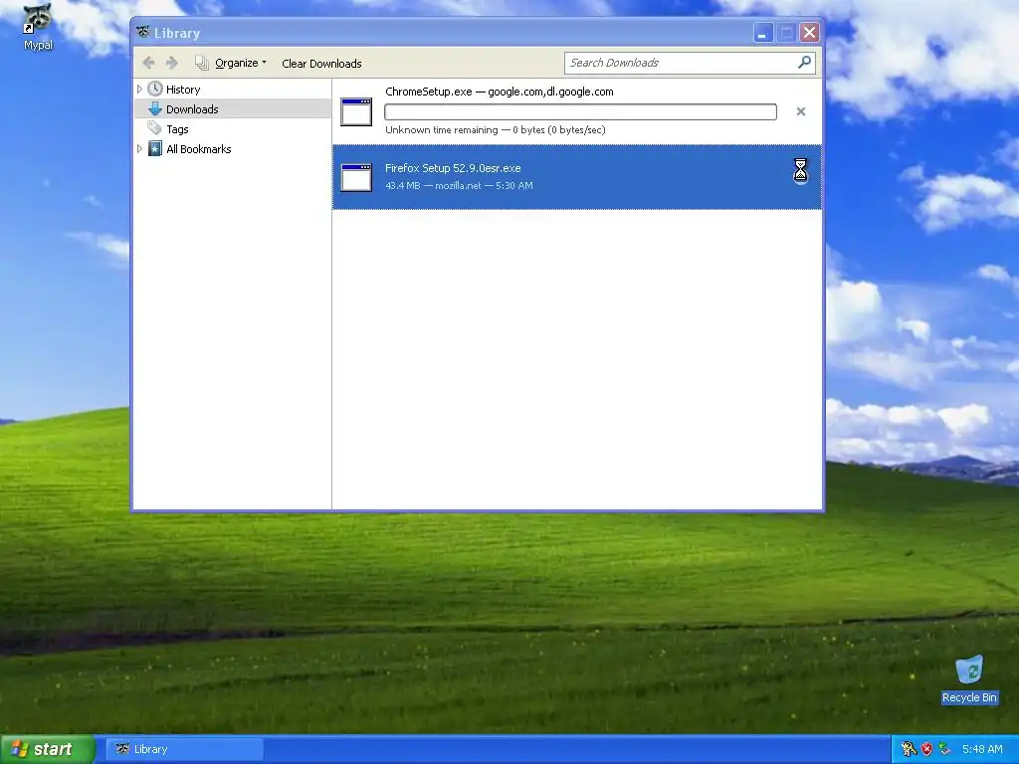
Task: Click the Safely Remove Hardware tray icon
Action: [944, 749]
